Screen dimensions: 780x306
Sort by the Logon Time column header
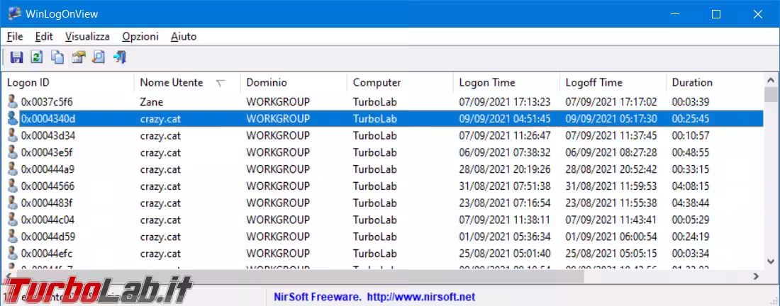(487, 83)
